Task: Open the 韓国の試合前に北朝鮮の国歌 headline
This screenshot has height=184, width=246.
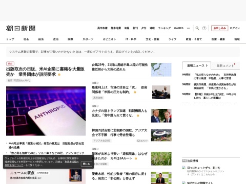Action: [119, 132]
